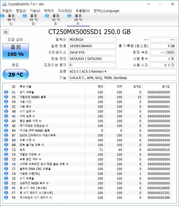Viewport: 179px width, 206px height.
Task: Click the status orb for attribute 01
Action: [6, 92]
